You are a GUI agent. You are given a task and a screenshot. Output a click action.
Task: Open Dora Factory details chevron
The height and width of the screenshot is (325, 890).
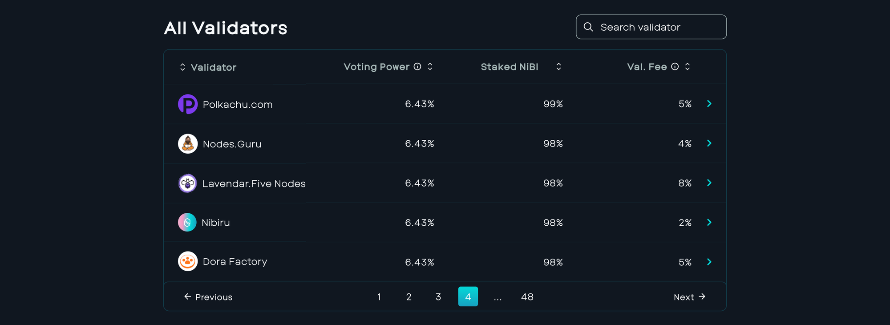[709, 262]
